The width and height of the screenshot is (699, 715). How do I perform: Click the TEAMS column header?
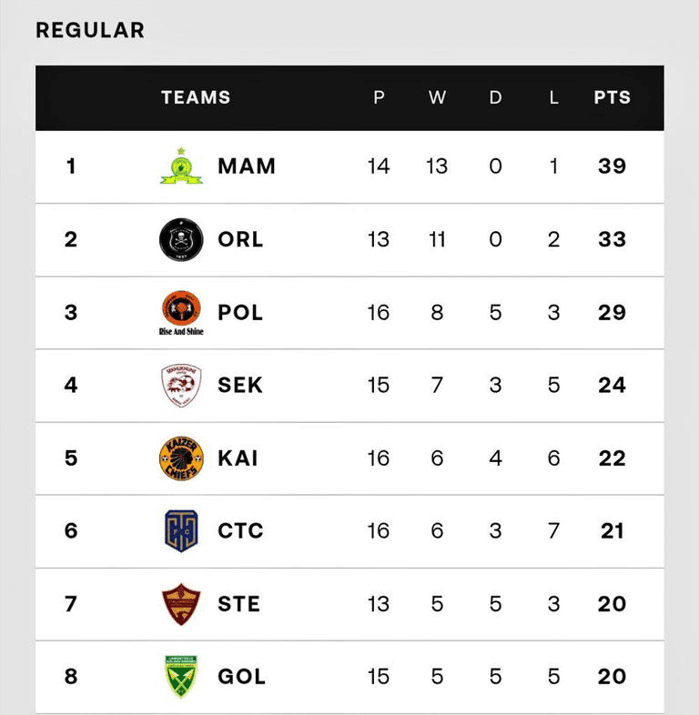[x=196, y=97]
